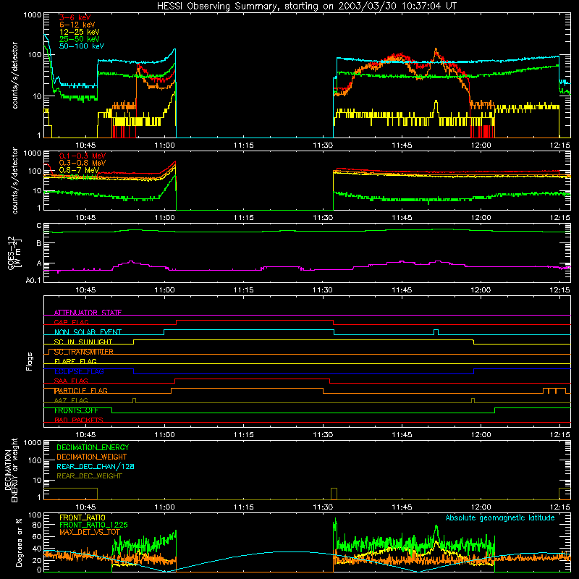The height and width of the screenshot is (579, 579).
Task: Click the orange 6-12 keV peak near 11:51
Action: pos(436,49)
